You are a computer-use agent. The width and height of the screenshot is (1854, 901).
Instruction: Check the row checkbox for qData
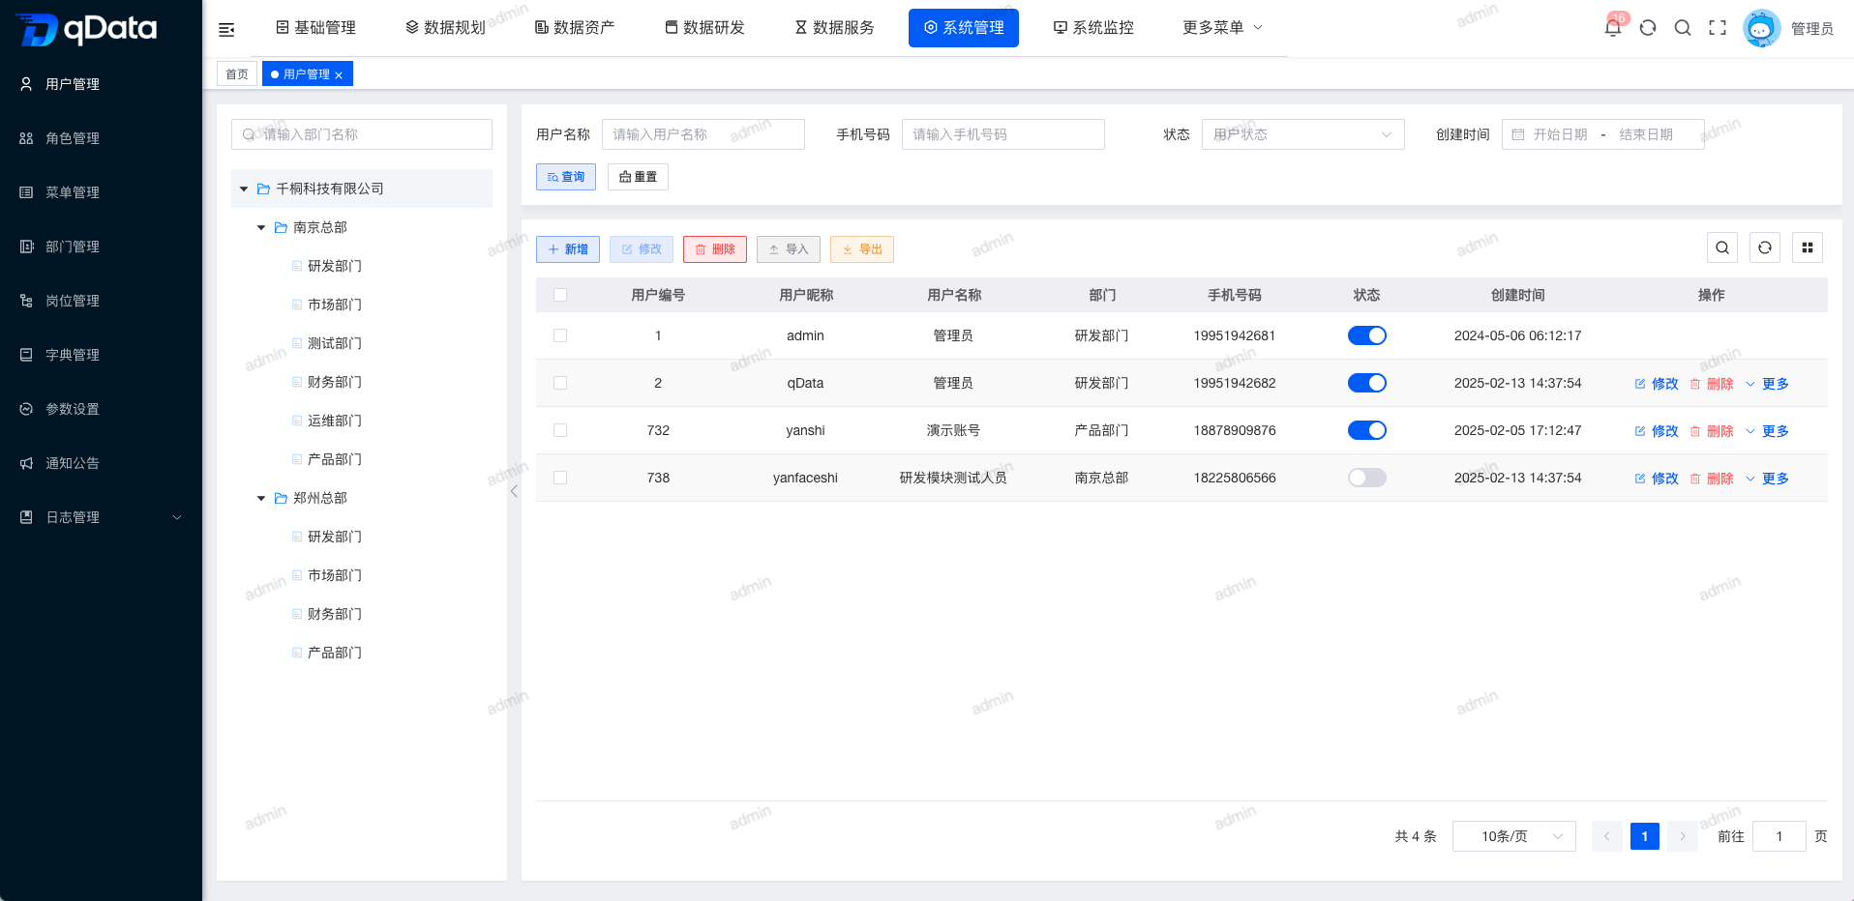560,383
